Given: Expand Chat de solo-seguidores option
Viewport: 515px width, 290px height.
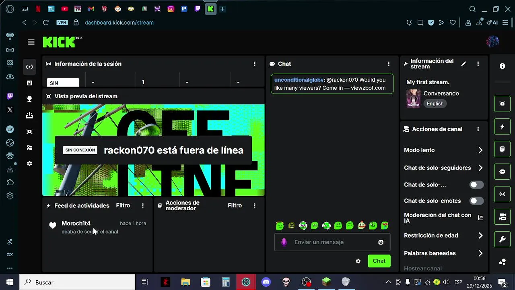Looking at the screenshot, I should 444,168.
